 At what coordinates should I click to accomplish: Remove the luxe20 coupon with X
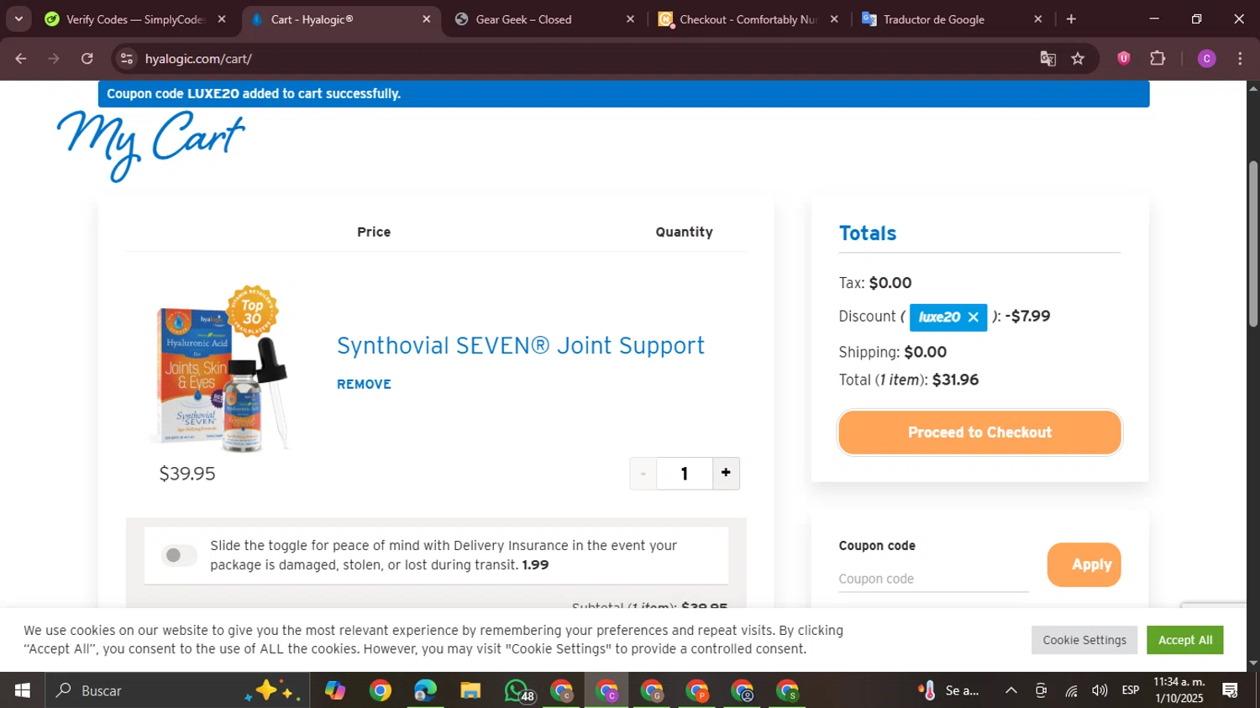point(973,317)
